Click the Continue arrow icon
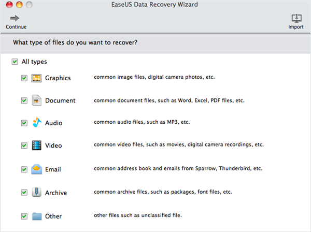 pos(15,18)
